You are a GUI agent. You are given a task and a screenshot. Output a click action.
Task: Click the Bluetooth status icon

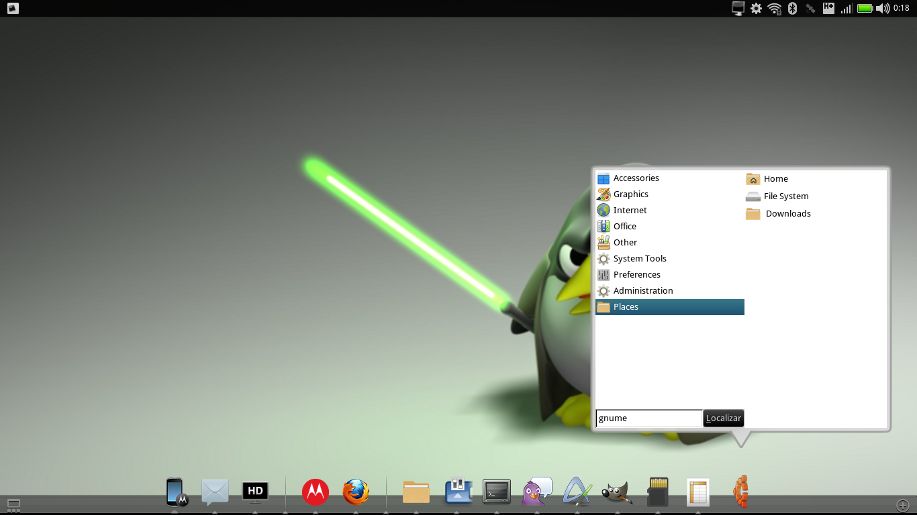click(x=792, y=8)
